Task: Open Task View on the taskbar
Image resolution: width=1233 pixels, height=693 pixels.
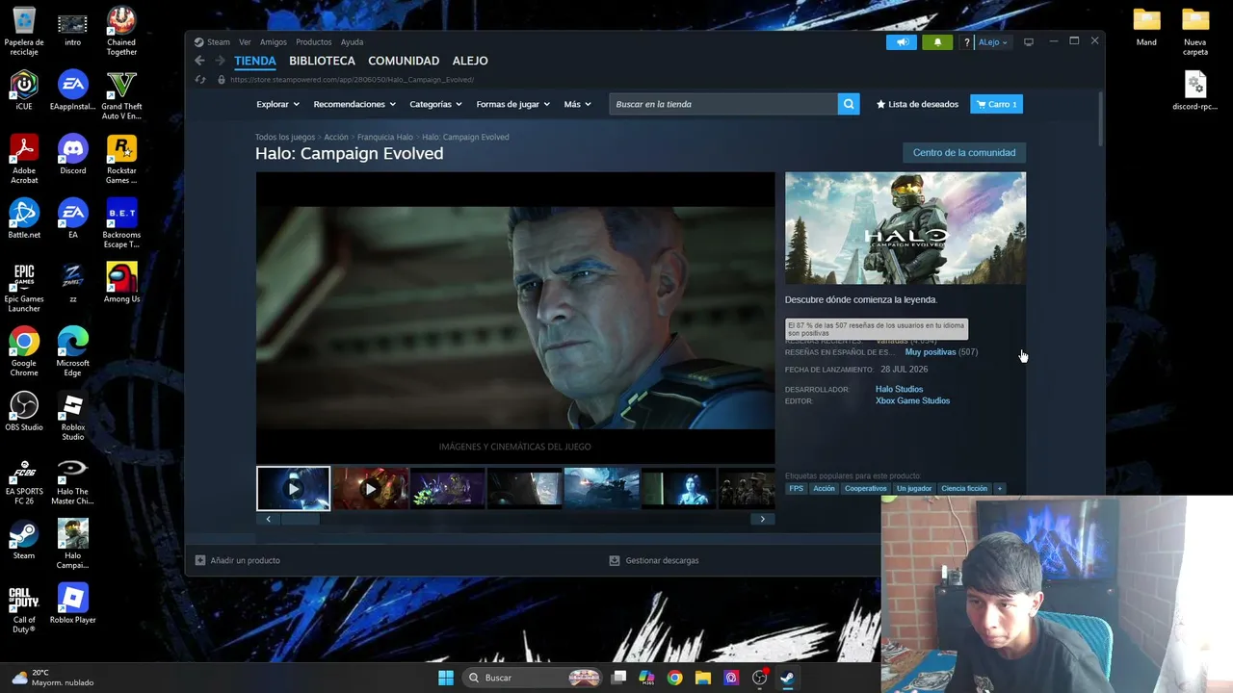Action: [x=619, y=678]
